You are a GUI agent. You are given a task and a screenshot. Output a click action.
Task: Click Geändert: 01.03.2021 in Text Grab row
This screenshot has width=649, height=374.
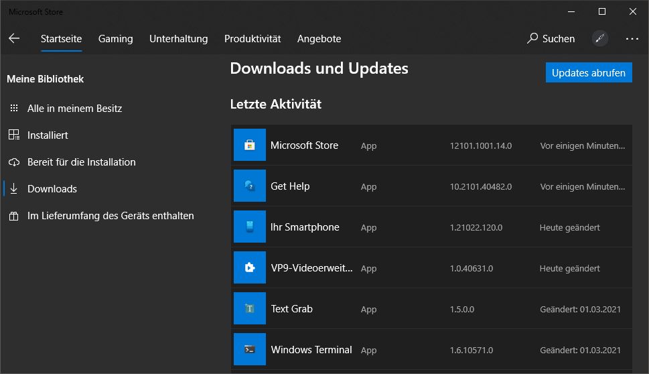(x=580, y=310)
